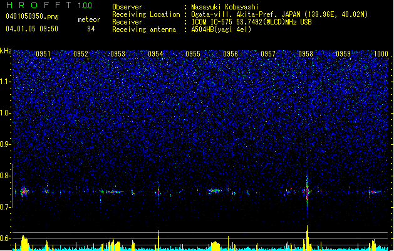Click the Receiving Location label

point(146,14)
